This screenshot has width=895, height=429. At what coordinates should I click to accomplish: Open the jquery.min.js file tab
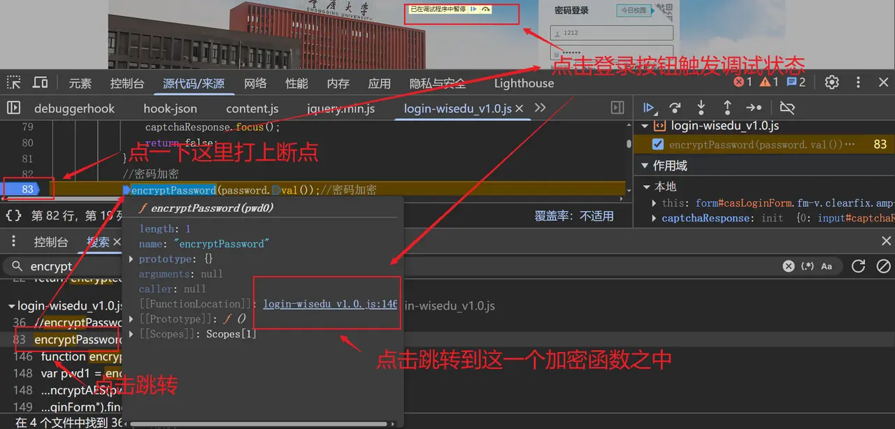(x=341, y=108)
